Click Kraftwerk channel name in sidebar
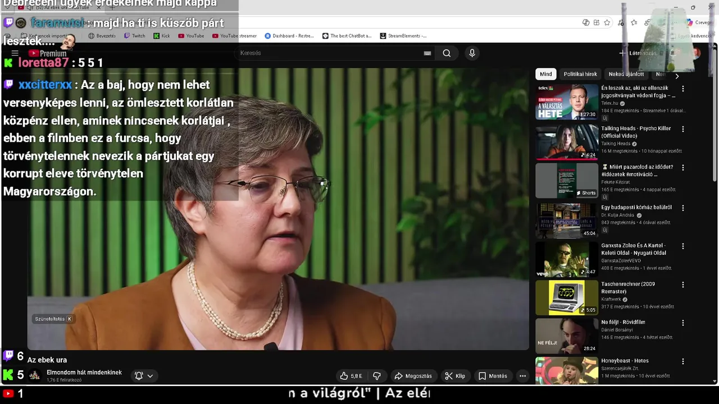This screenshot has height=404, width=719. pyautogui.click(x=611, y=299)
